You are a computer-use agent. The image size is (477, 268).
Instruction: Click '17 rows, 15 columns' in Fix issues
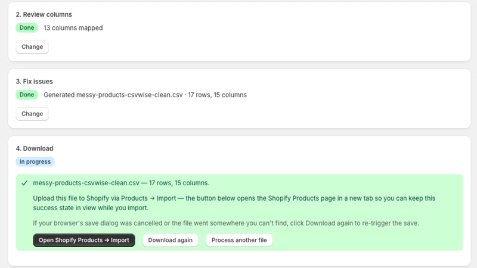pos(217,95)
